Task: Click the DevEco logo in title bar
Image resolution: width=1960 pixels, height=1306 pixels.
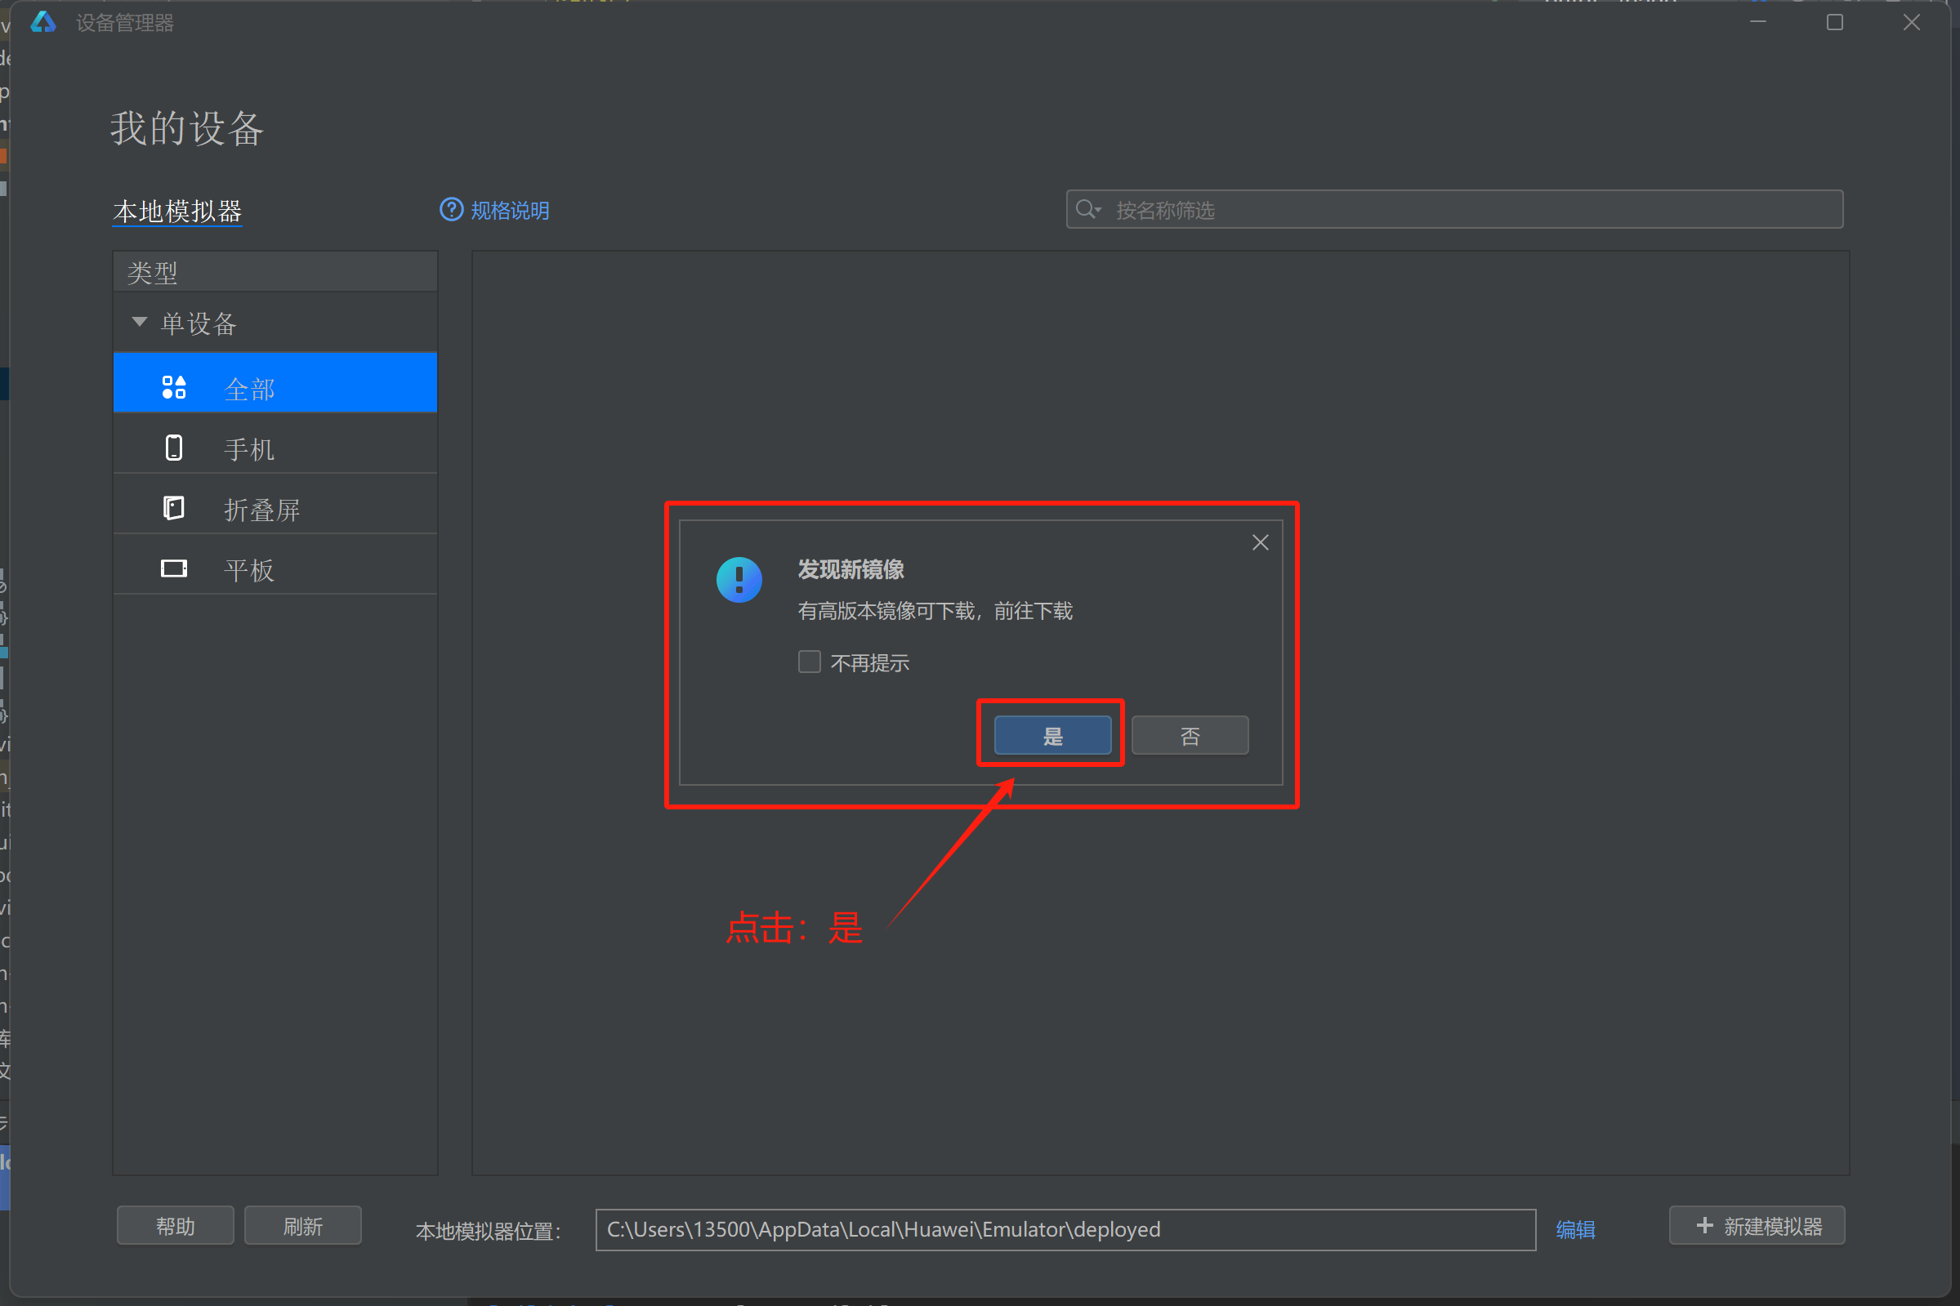Action: coord(42,23)
